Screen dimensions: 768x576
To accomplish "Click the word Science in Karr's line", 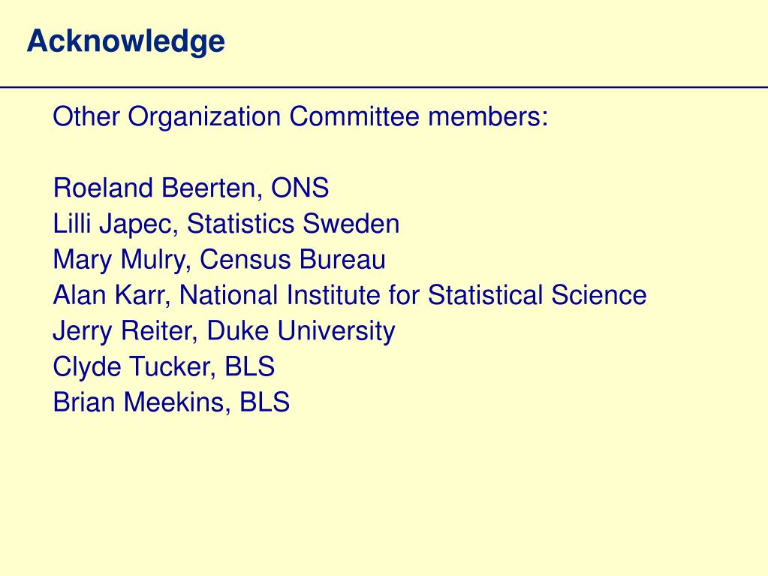I will click(599, 295).
